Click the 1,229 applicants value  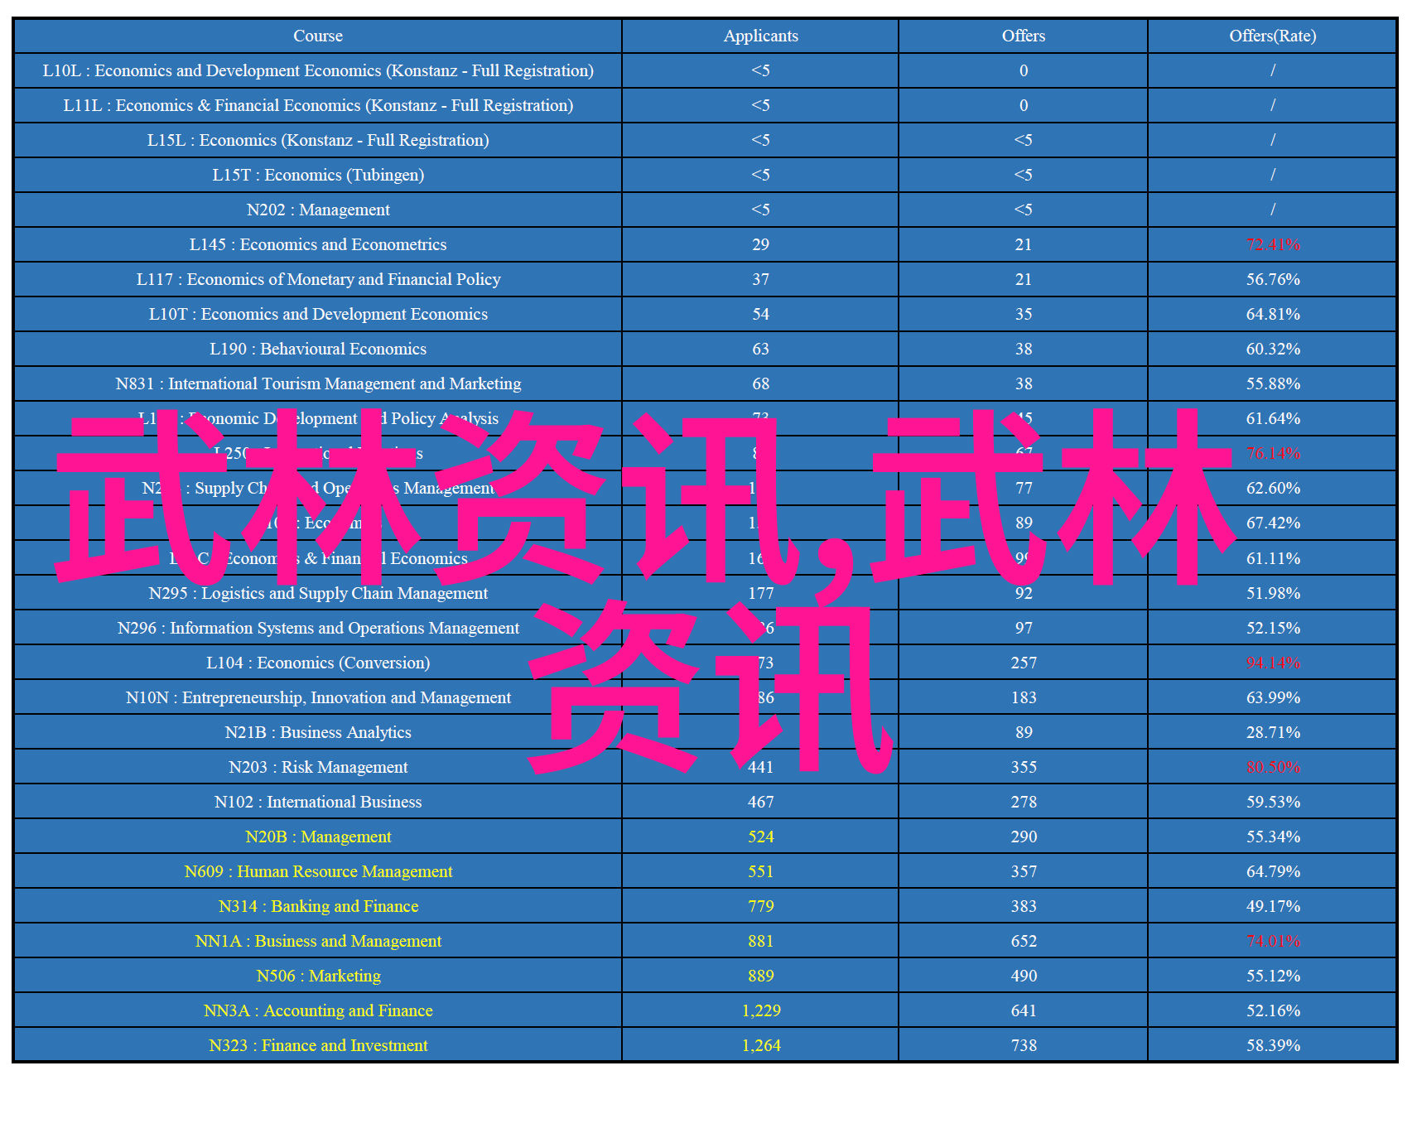click(761, 1010)
